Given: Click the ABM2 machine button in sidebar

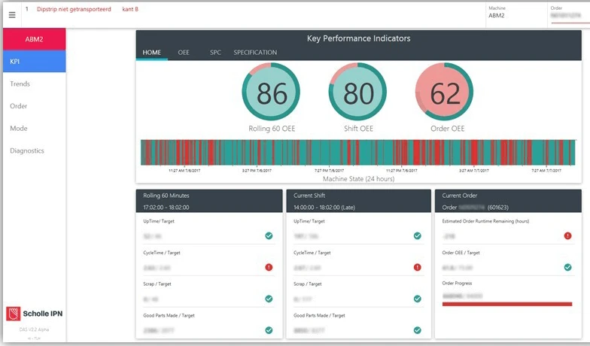Looking at the screenshot, I should coord(34,39).
